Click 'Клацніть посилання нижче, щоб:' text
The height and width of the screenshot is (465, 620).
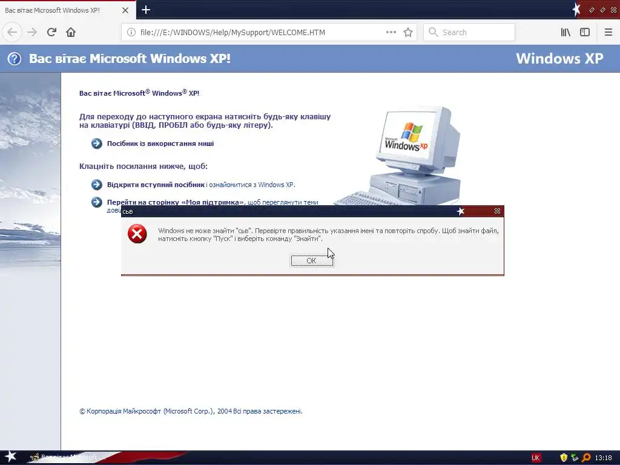(x=143, y=166)
